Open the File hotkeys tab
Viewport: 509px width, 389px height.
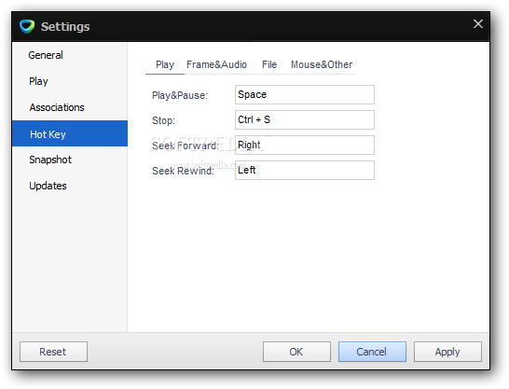[x=269, y=64]
